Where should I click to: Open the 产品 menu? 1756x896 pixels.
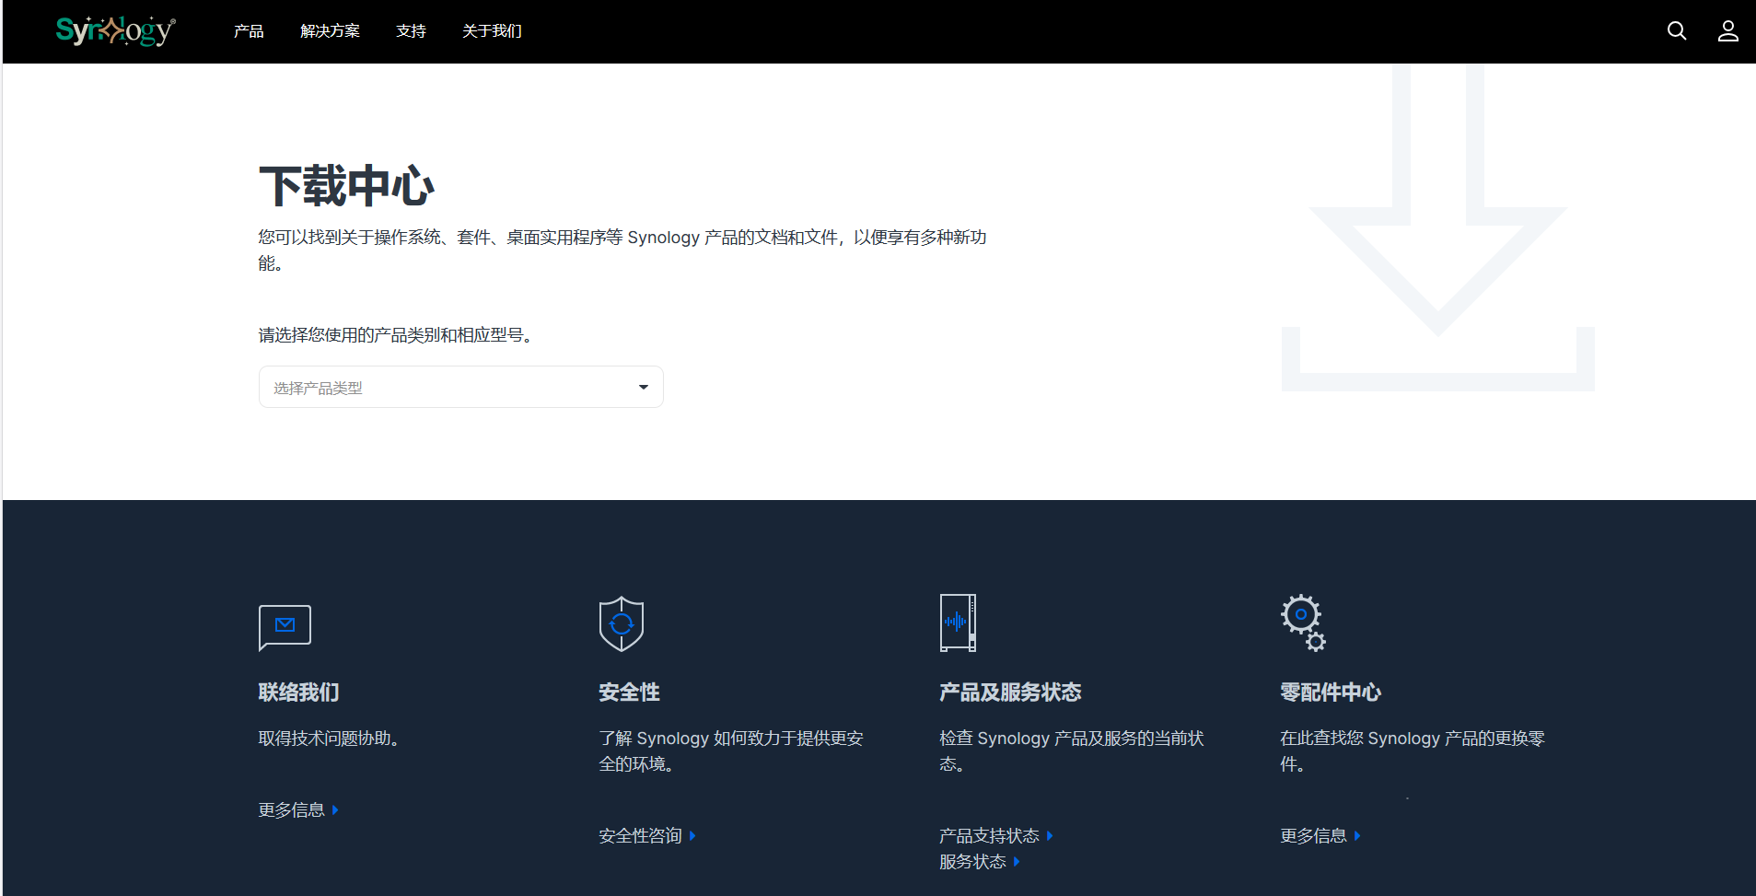[249, 31]
